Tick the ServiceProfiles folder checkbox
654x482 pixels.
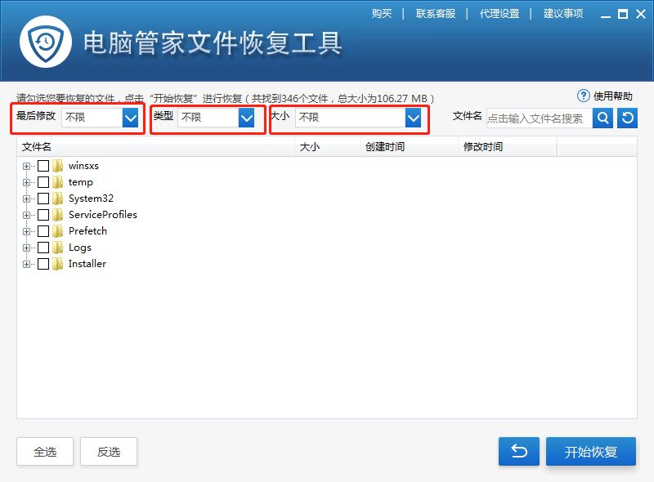tap(43, 215)
